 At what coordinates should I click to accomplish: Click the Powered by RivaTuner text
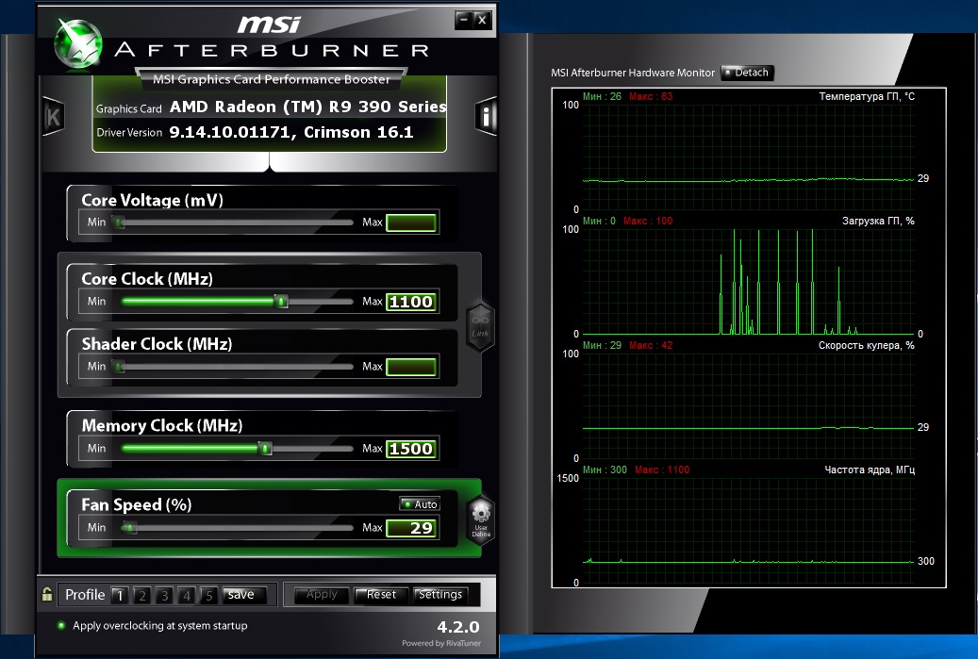(441, 643)
